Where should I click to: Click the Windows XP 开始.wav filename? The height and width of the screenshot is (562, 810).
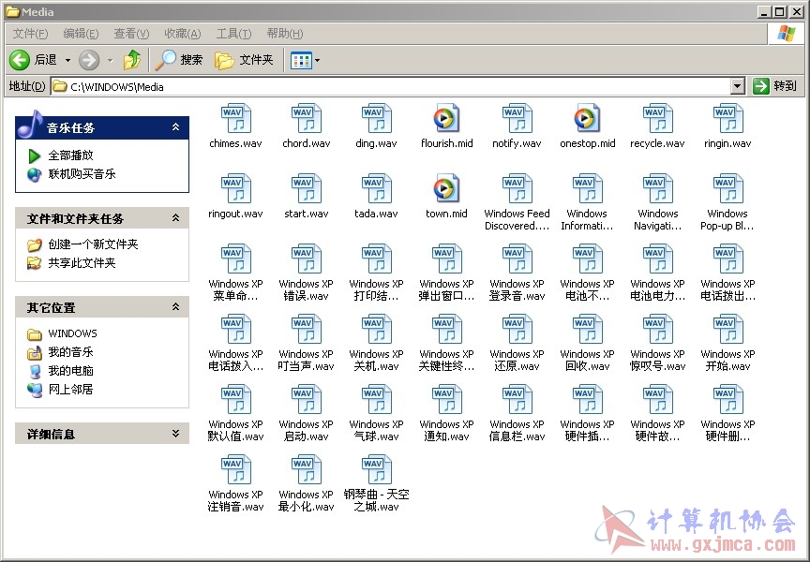[x=727, y=361]
